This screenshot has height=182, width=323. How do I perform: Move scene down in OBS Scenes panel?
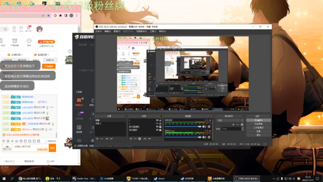coord(111,139)
